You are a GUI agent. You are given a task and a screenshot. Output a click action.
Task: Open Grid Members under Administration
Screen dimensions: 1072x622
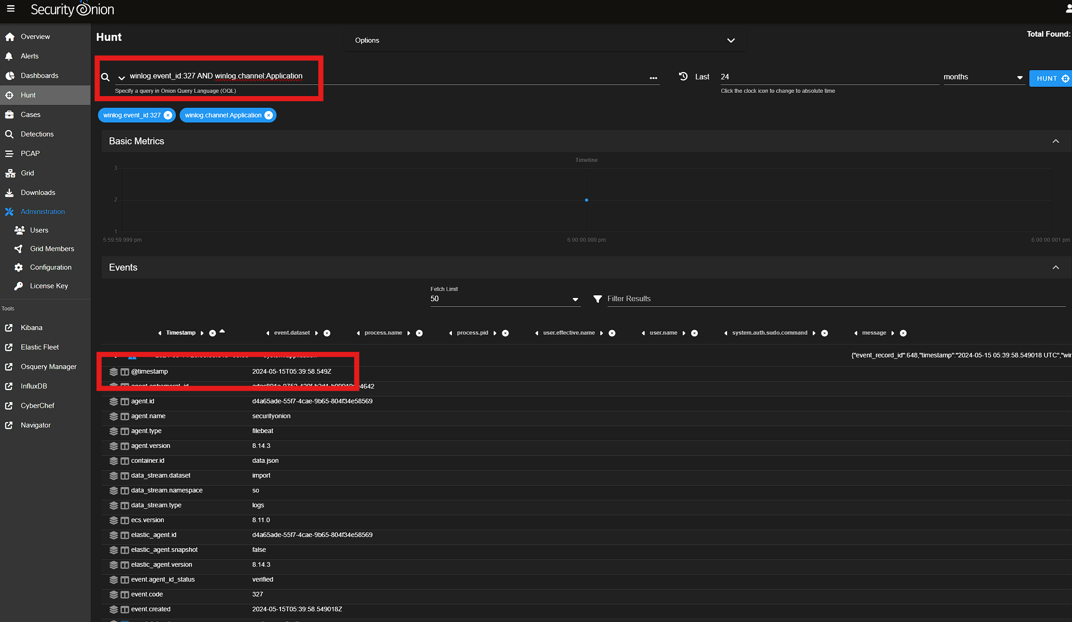(x=52, y=249)
